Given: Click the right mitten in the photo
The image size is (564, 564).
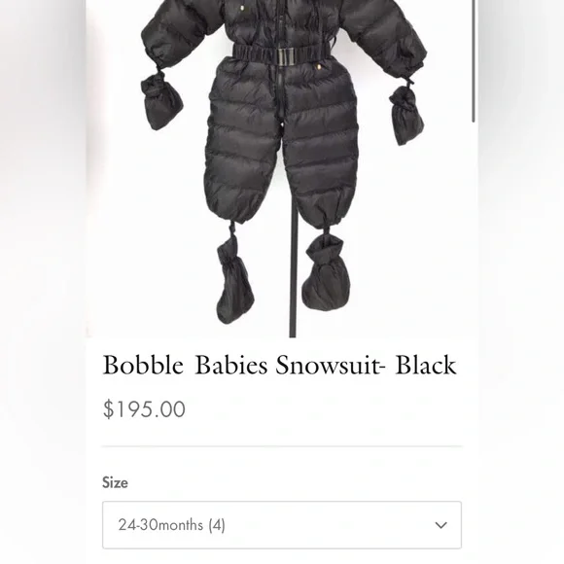Looking at the screenshot, I should 405,115.
